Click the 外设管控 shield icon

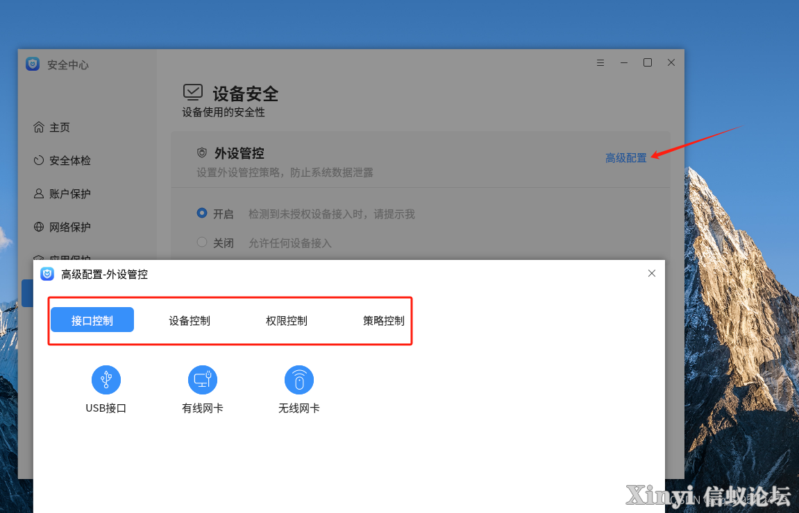point(202,153)
